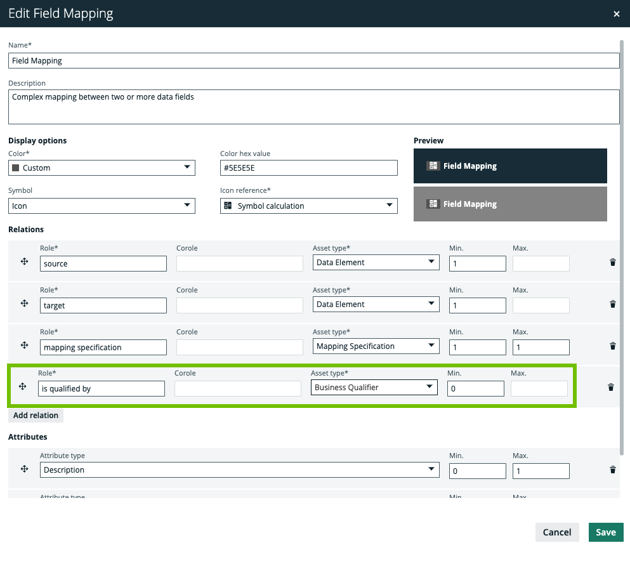The image size is (630, 571).
Task: Delete the source relation with trash icon
Action: tap(612, 262)
